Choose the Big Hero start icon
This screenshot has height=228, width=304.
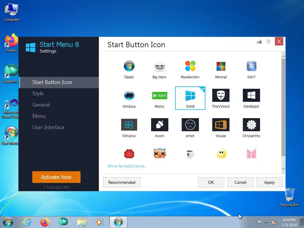pyautogui.click(x=159, y=69)
